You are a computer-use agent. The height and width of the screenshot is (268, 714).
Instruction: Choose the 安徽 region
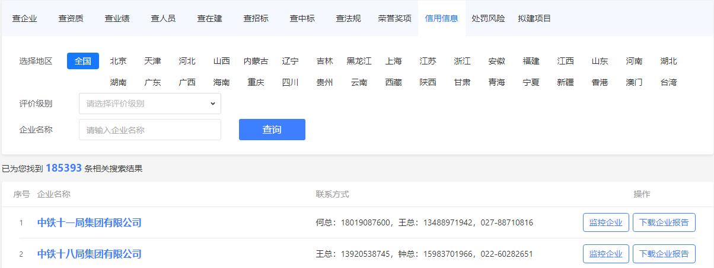496,61
